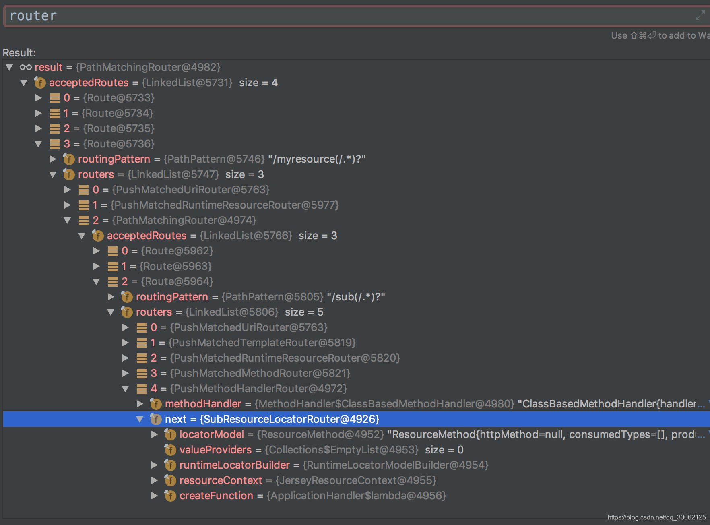The height and width of the screenshot is (525, 710).
Task: Expand PushMatchedTemplateRouter@5819 entry
Action: coord(125,343)
